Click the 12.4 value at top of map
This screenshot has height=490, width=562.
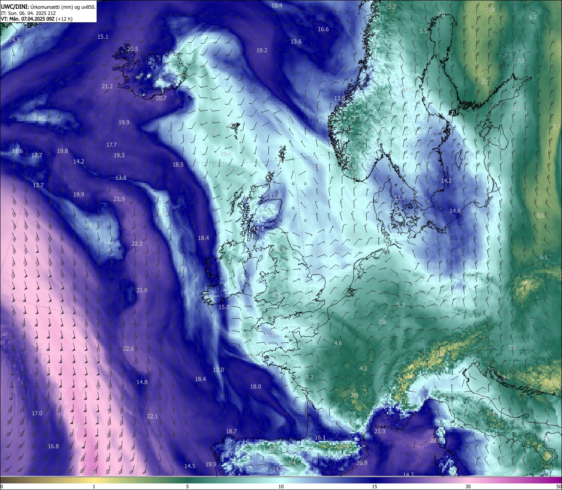tap(277, 6)
